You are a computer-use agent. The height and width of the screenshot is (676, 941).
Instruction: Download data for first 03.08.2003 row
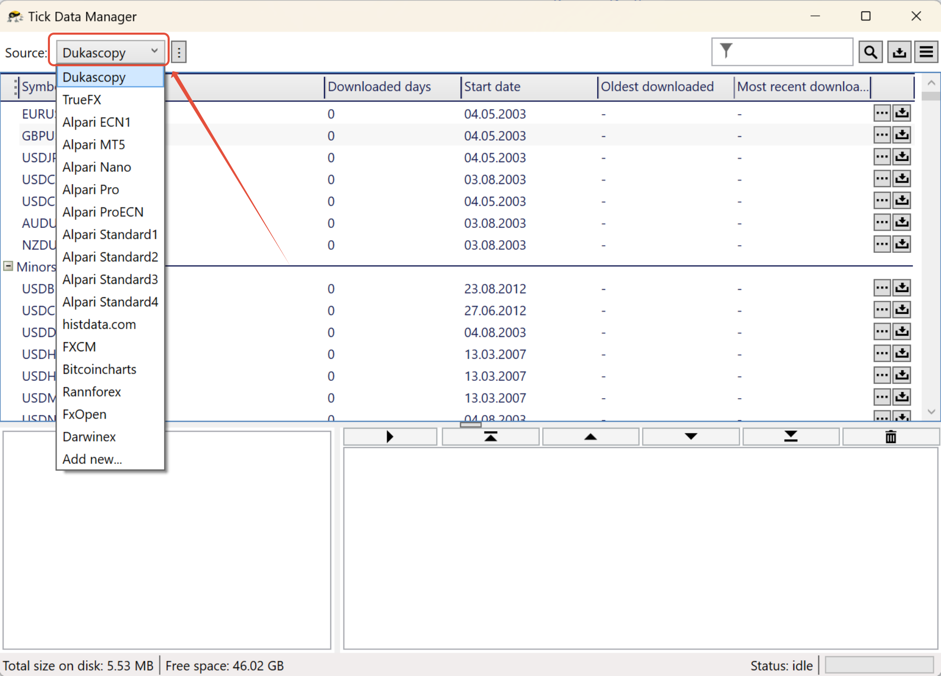coord(902,178)
